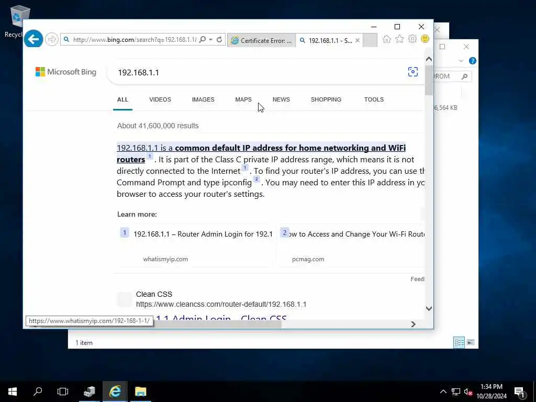The image size is (536, 402).
Task: Open the cleancss.com router-default URL
Action: coord(221,304)
